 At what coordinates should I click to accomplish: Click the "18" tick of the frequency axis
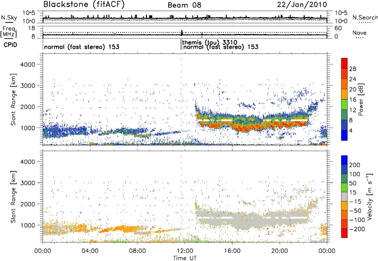32,28
